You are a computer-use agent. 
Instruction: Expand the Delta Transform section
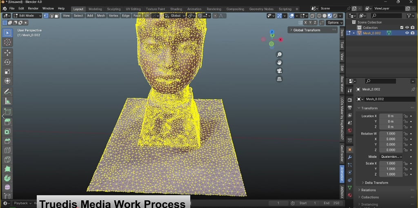point(376,183)
